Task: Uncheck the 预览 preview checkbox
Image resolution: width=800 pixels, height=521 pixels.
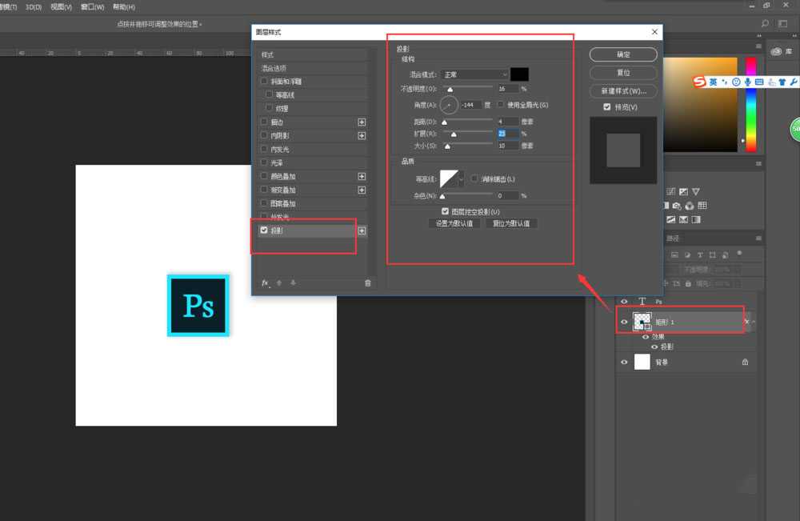Action: (x=607, y=107)
